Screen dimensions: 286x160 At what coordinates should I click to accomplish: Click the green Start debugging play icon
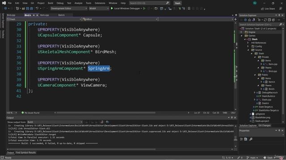click(112, 8)
